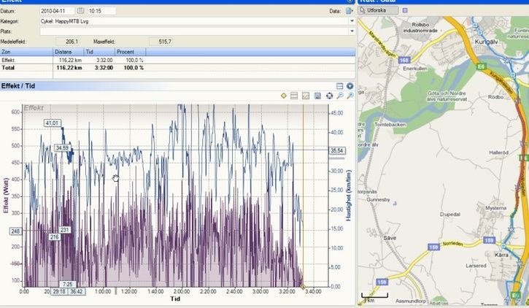Click the Kärra label on map
The width and height of the screenshot is (529, 308).
(x=502, y=255)
